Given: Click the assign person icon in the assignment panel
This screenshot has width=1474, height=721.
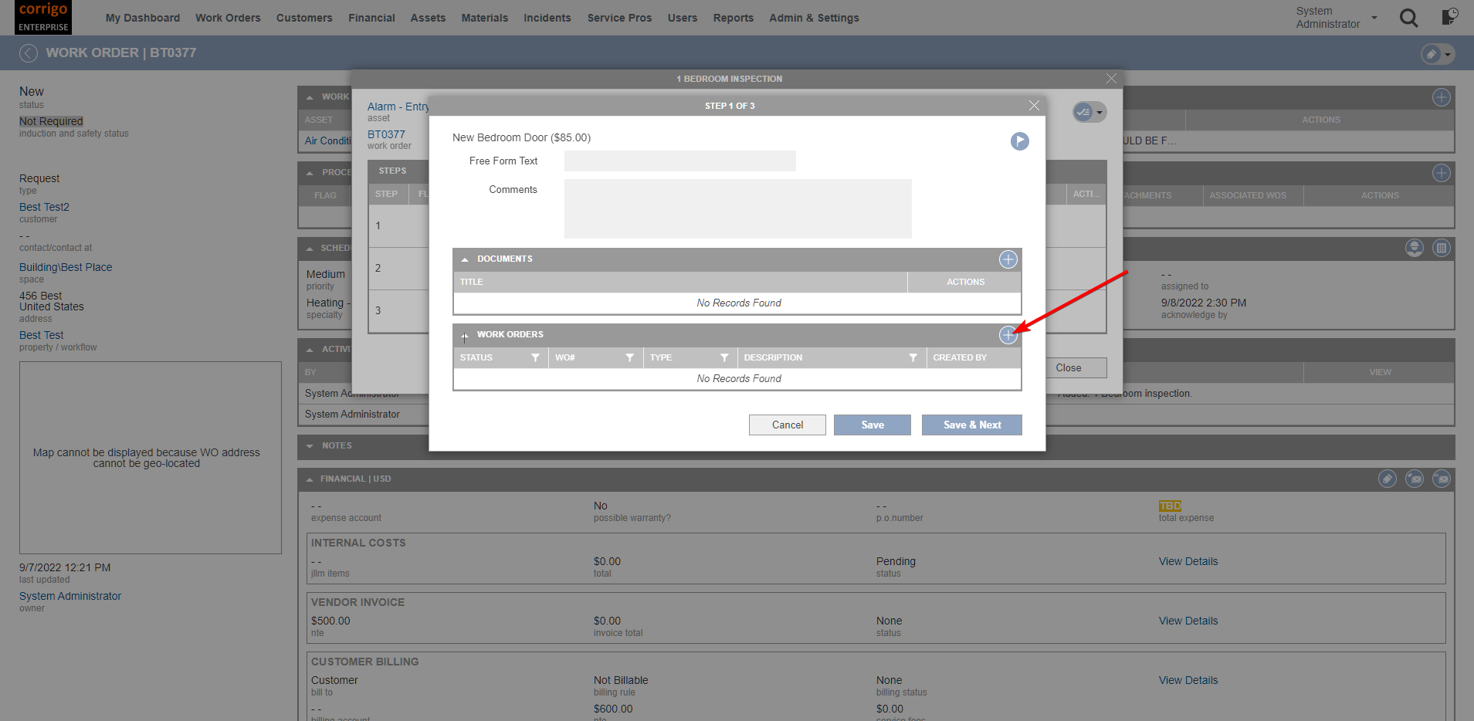Looking at the screenshot, I should 1414,248.
